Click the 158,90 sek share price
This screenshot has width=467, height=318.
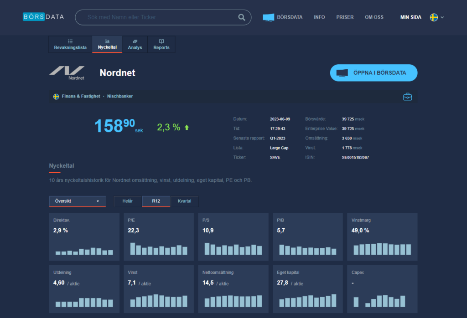tap(119, 126)
